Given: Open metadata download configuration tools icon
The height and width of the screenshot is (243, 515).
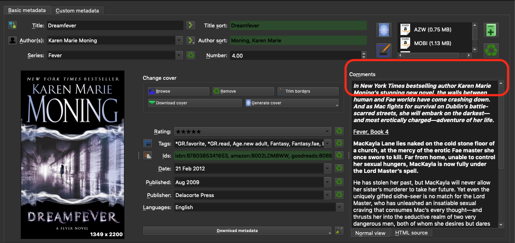Looking at the screenshot, I should [x=339, y=231].
